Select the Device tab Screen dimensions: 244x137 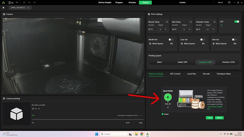pos(145,2)
